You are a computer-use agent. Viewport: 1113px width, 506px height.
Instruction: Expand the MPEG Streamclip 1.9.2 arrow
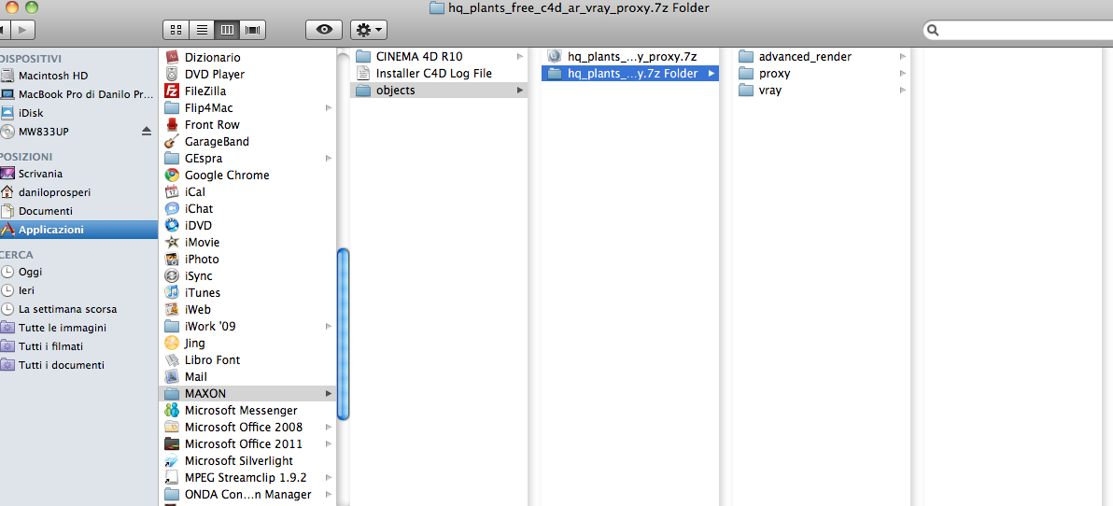pyautogui.click(x=328, y=478)
